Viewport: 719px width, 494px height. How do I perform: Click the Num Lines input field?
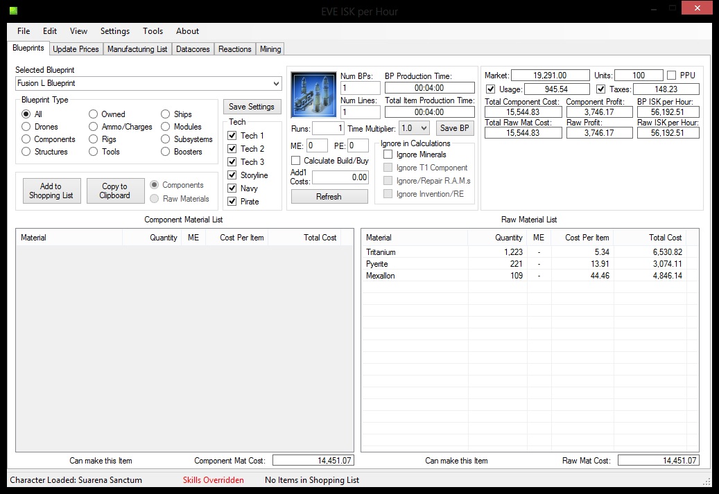point(360,112)
